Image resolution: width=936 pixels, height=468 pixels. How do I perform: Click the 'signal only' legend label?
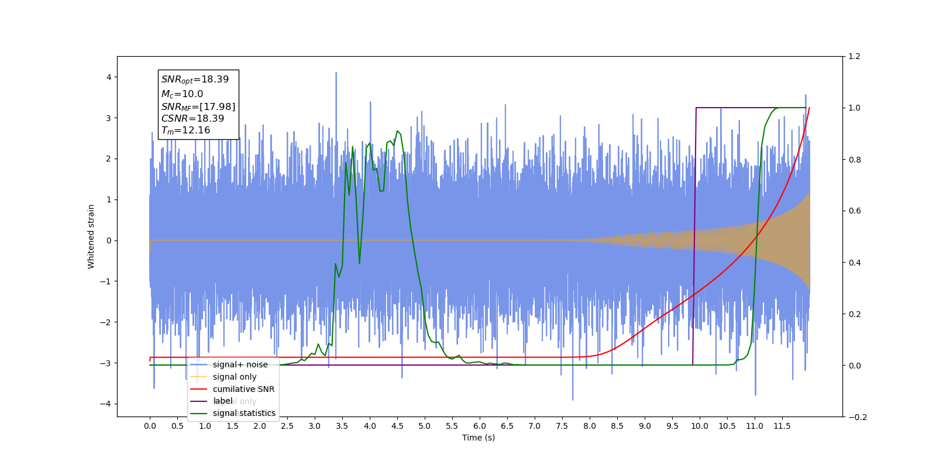(x=235, y=377)
